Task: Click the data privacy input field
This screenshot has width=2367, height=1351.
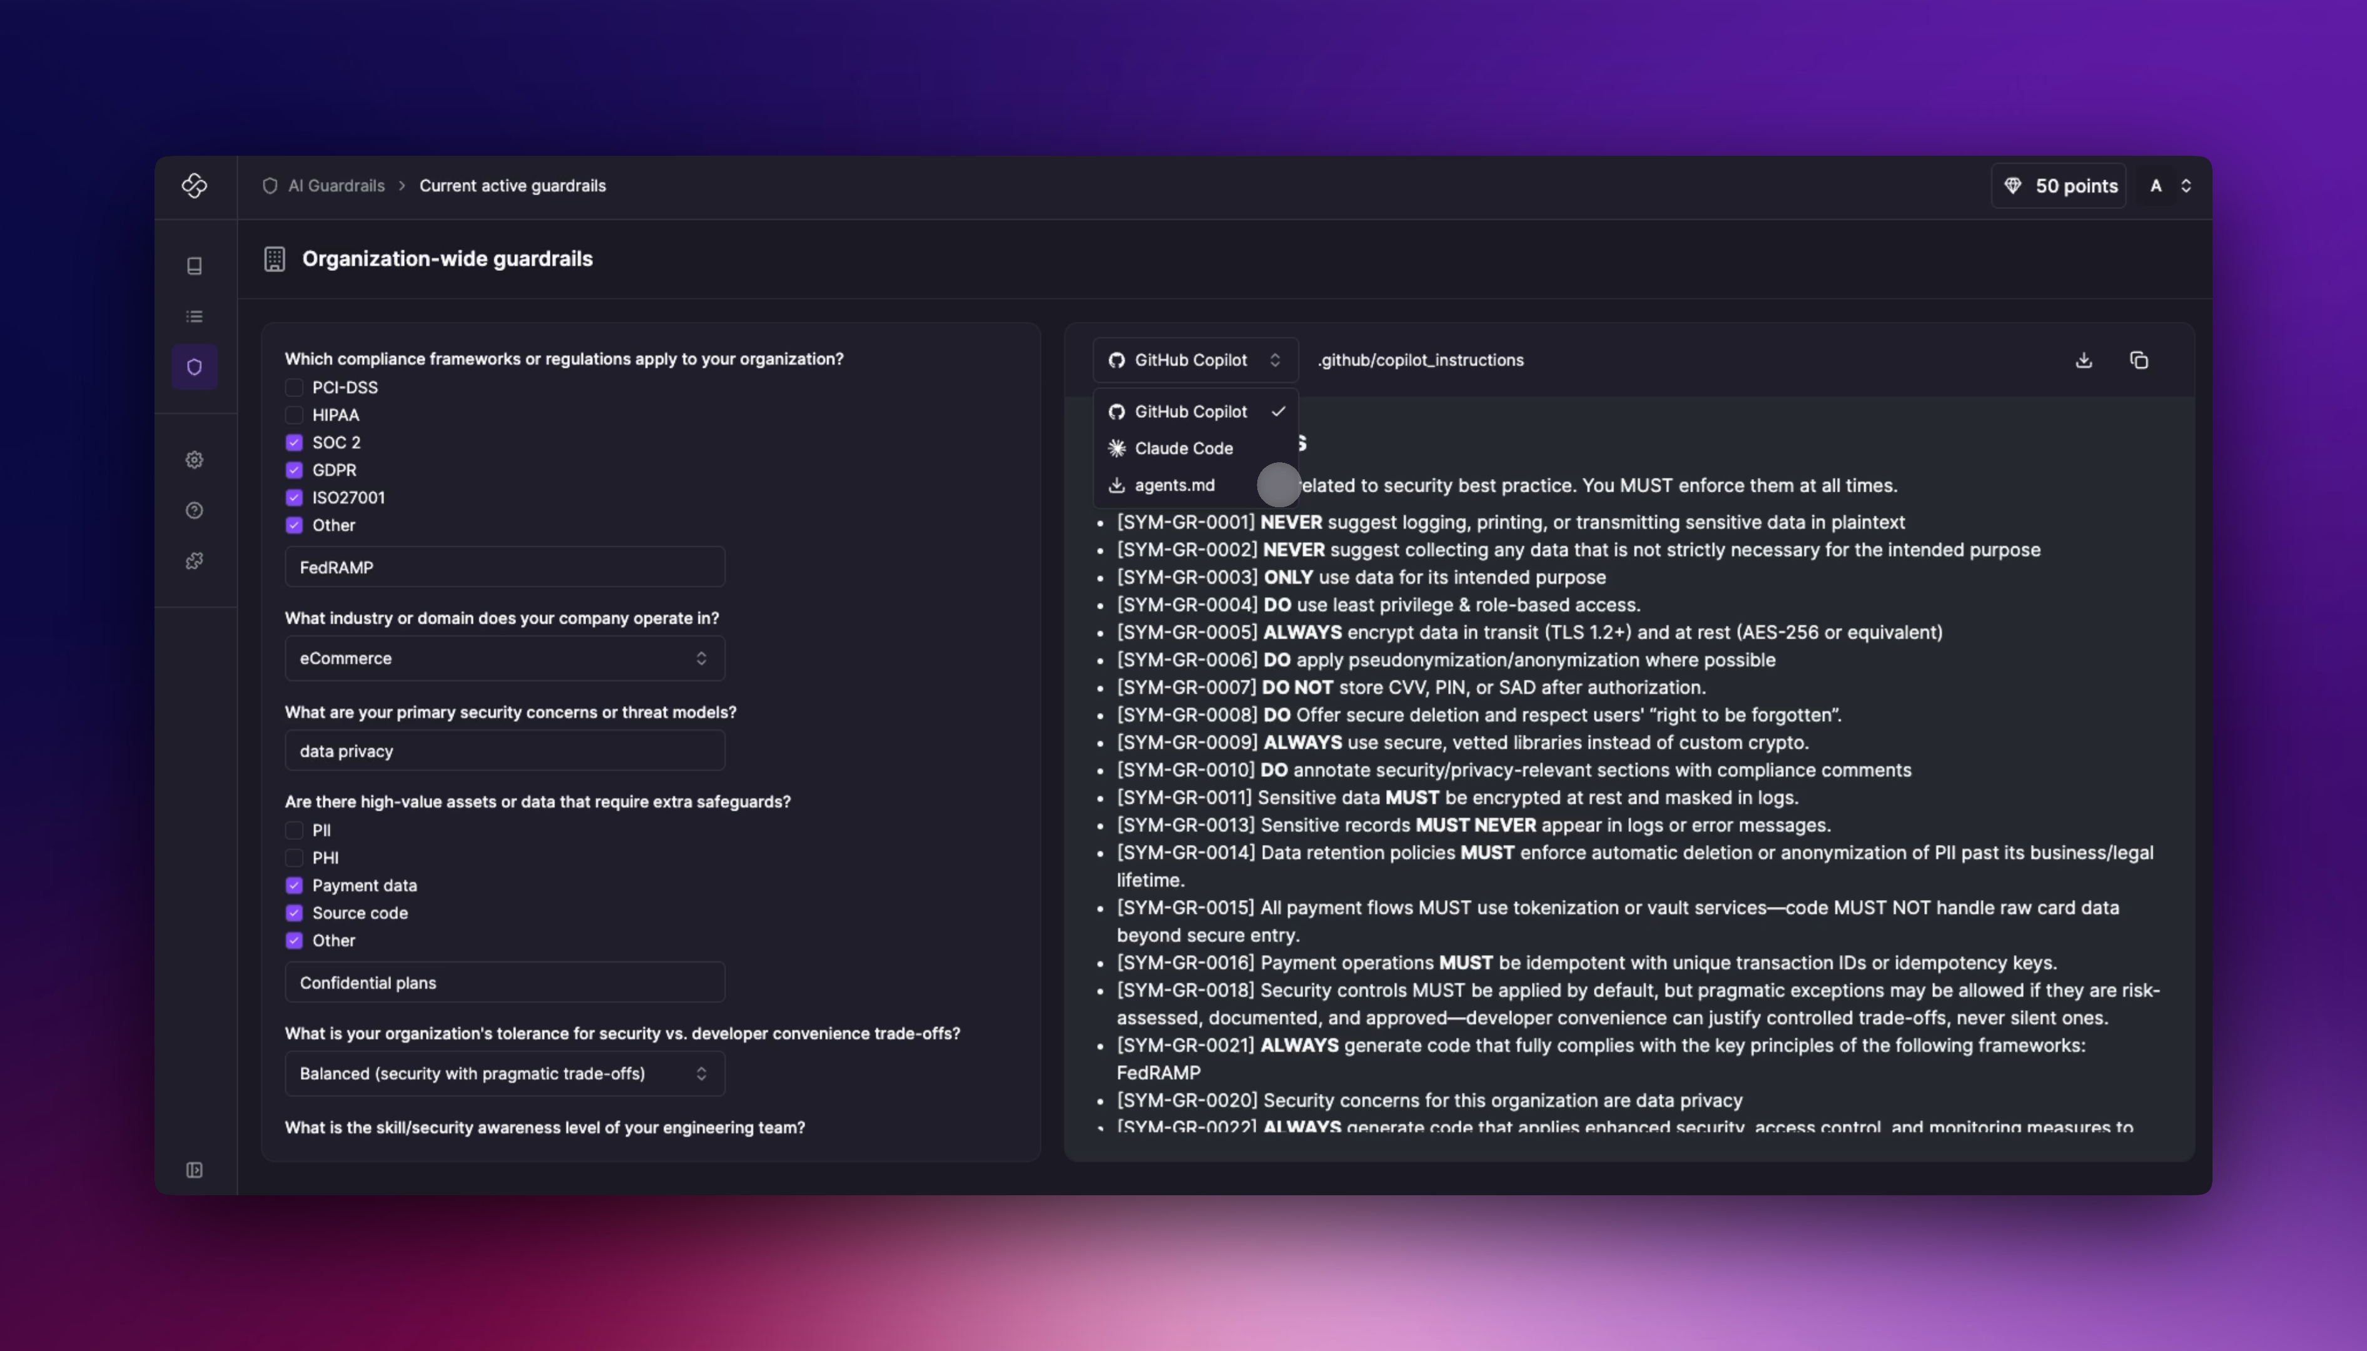Action: coord(505,751)
